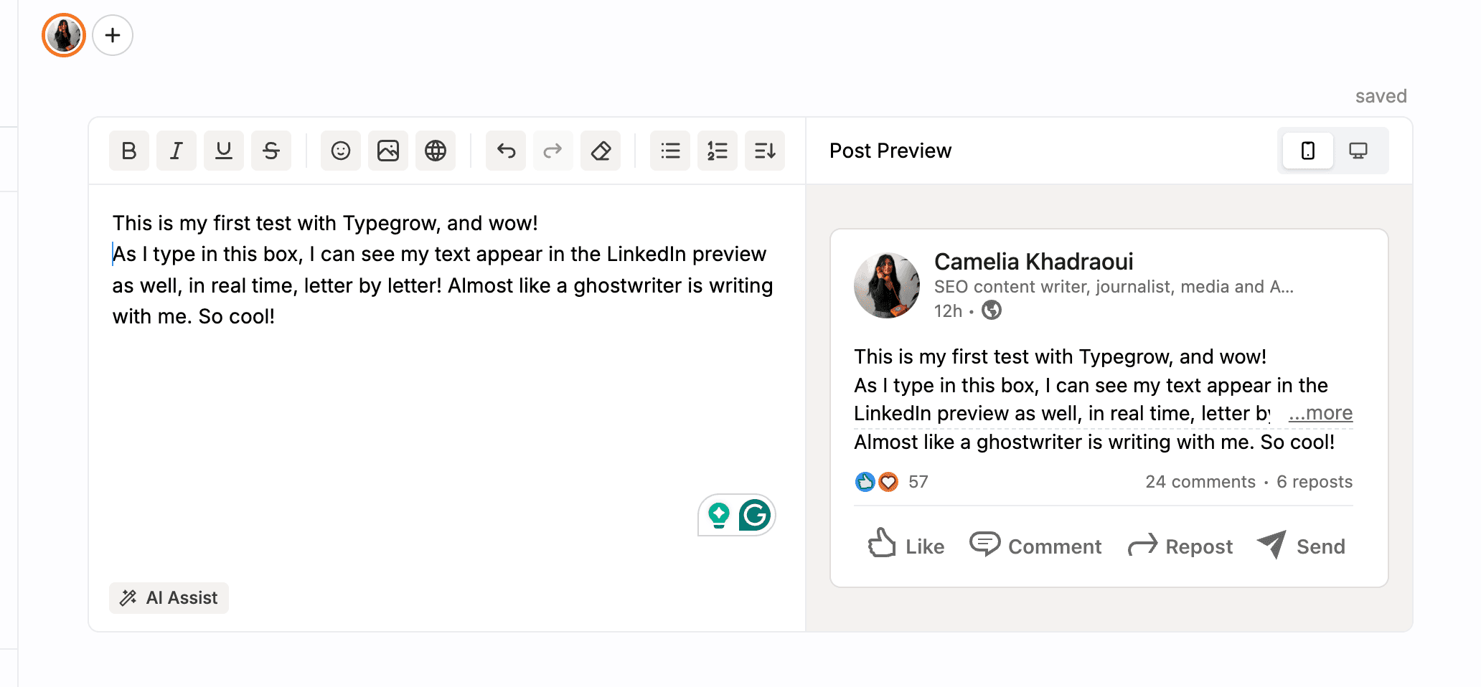Insert a bulleted list
1481x687 pixels.
coord(670,151)
